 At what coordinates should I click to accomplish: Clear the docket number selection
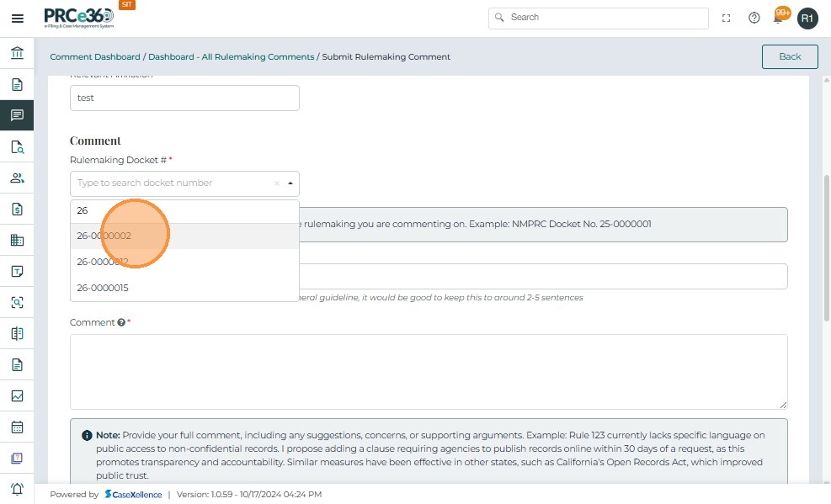pos(276,183)
